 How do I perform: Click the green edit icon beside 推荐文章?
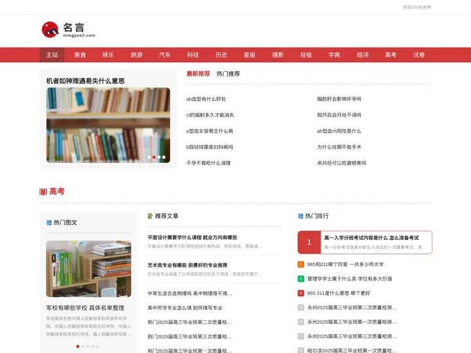(150, 216)
